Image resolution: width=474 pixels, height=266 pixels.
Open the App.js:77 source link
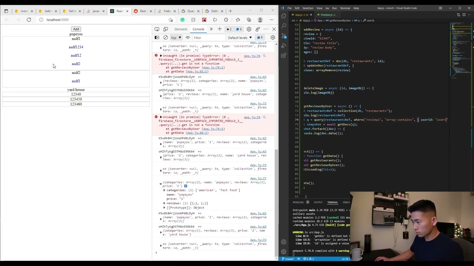click(x=258, y=178)
